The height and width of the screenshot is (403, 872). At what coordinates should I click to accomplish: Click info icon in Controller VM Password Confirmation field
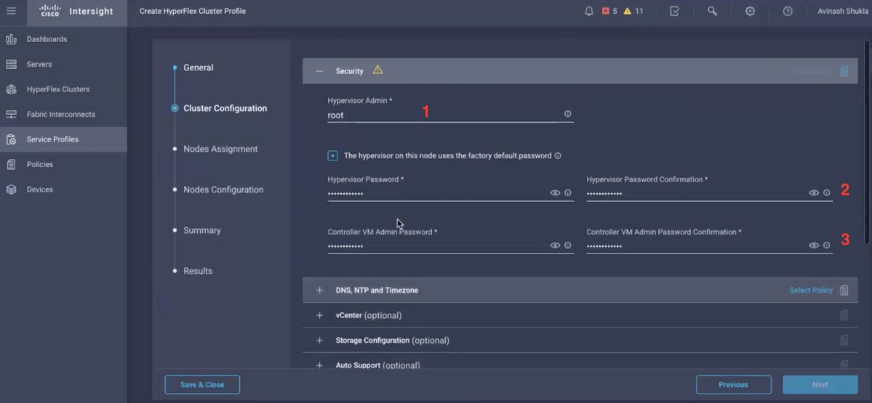827,245
